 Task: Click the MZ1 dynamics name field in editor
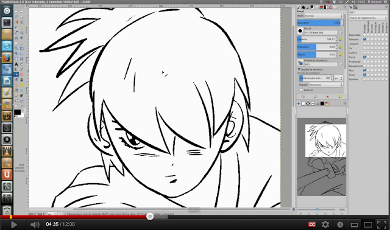pyautogui.click(x=368, y=12)
